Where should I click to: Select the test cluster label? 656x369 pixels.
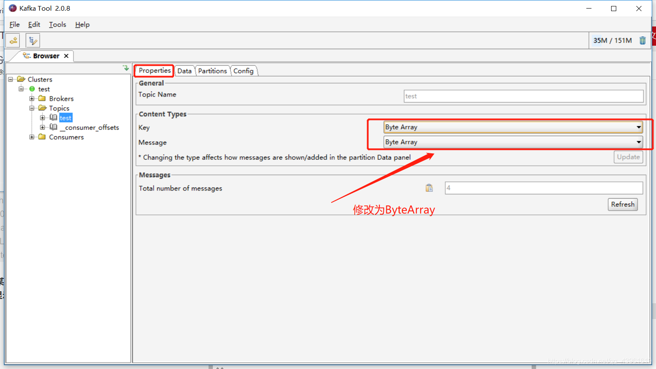pyautogui.click(x=44, y=89)
